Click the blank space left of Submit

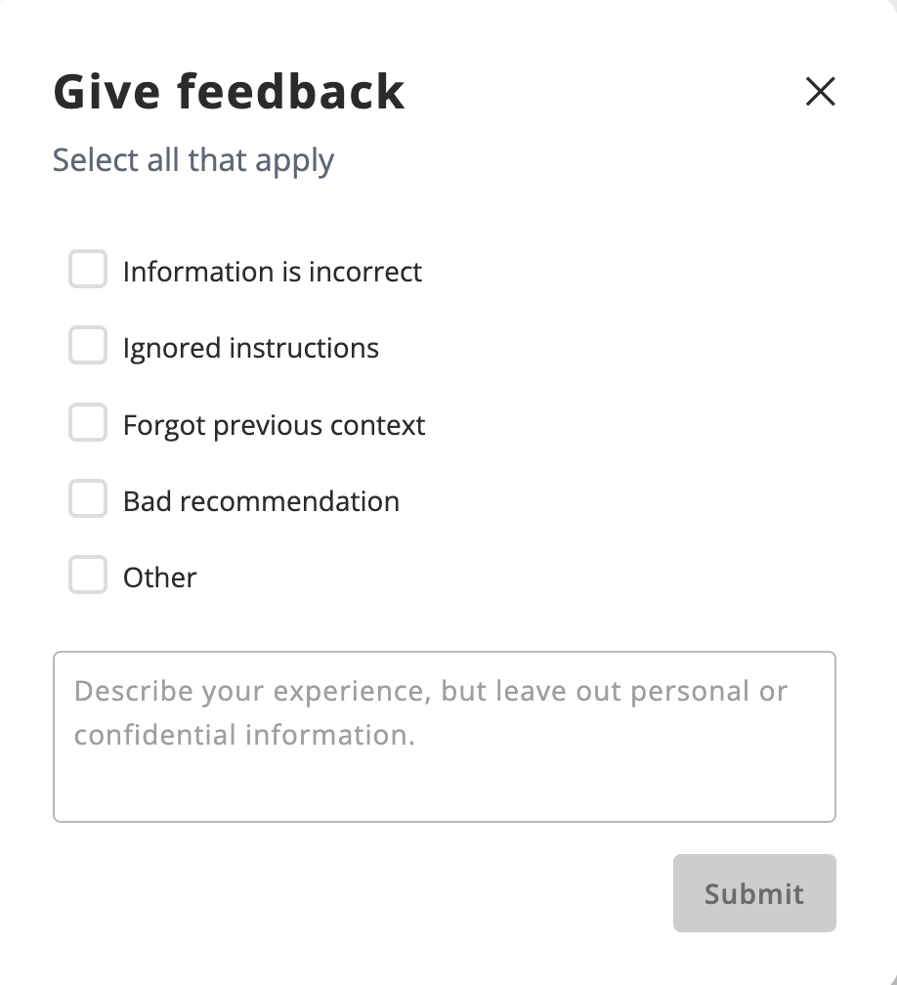(362, 893)
